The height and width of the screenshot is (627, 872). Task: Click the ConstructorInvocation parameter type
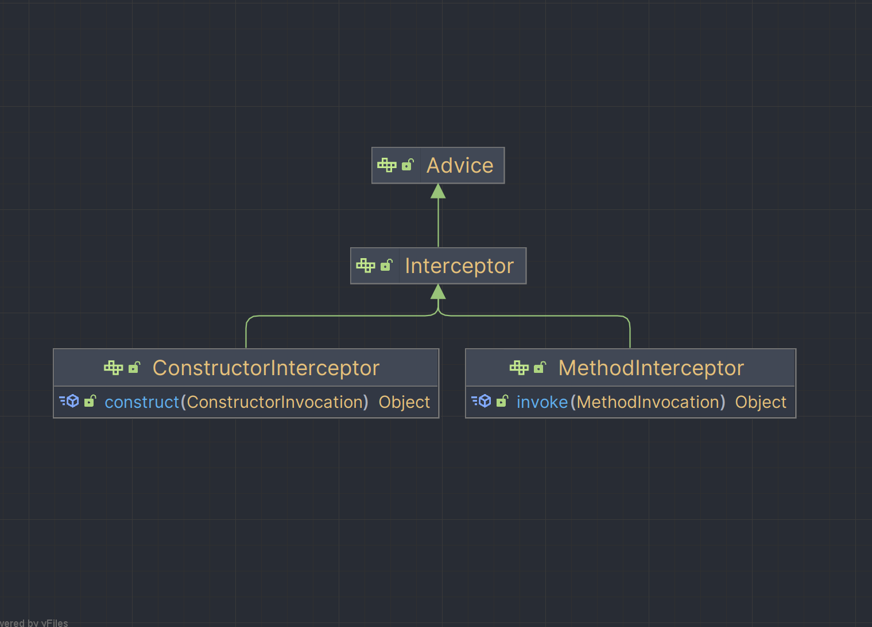point(274,403)
